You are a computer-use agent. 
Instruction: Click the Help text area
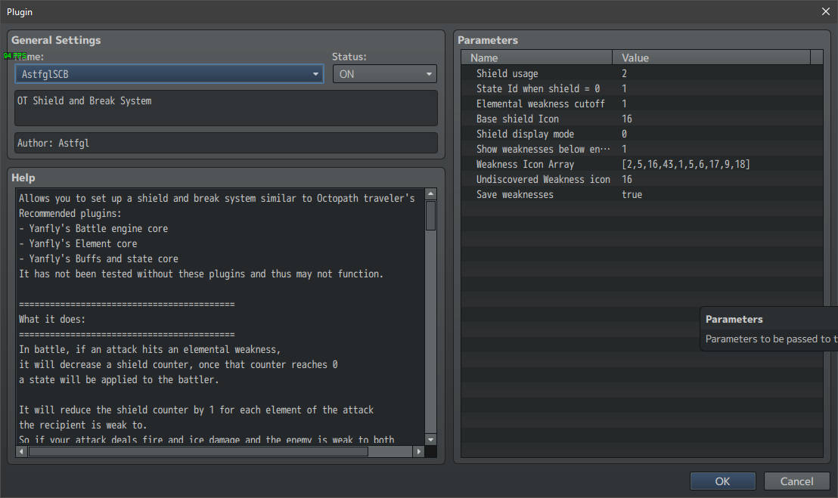pos(220,317)
